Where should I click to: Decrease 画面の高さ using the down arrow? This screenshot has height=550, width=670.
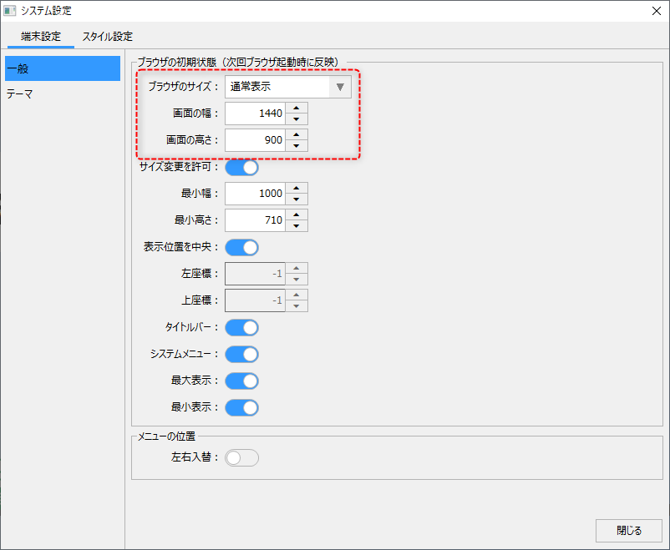(x=297, y=146)
